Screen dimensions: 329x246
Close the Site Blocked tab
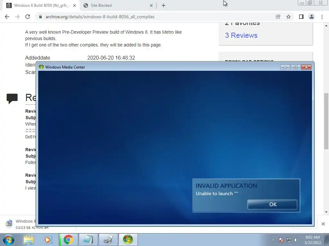point(151,5)
